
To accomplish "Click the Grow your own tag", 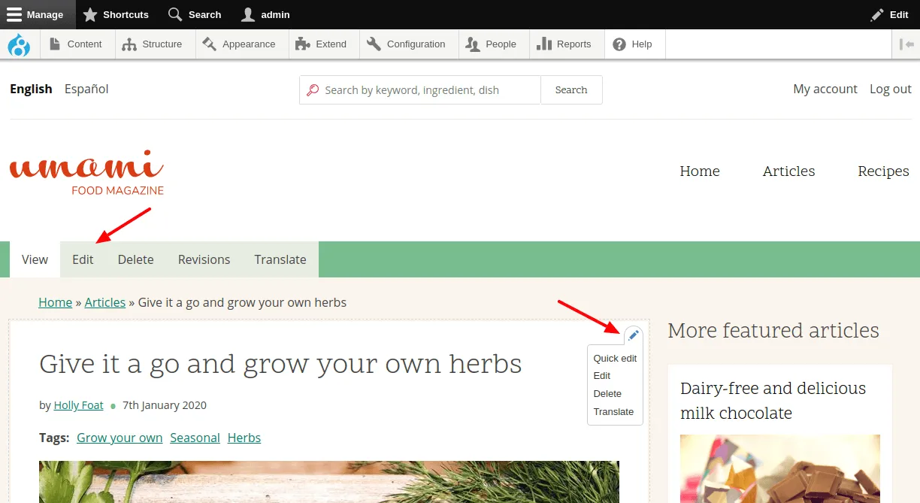I will tap(120, 438).
